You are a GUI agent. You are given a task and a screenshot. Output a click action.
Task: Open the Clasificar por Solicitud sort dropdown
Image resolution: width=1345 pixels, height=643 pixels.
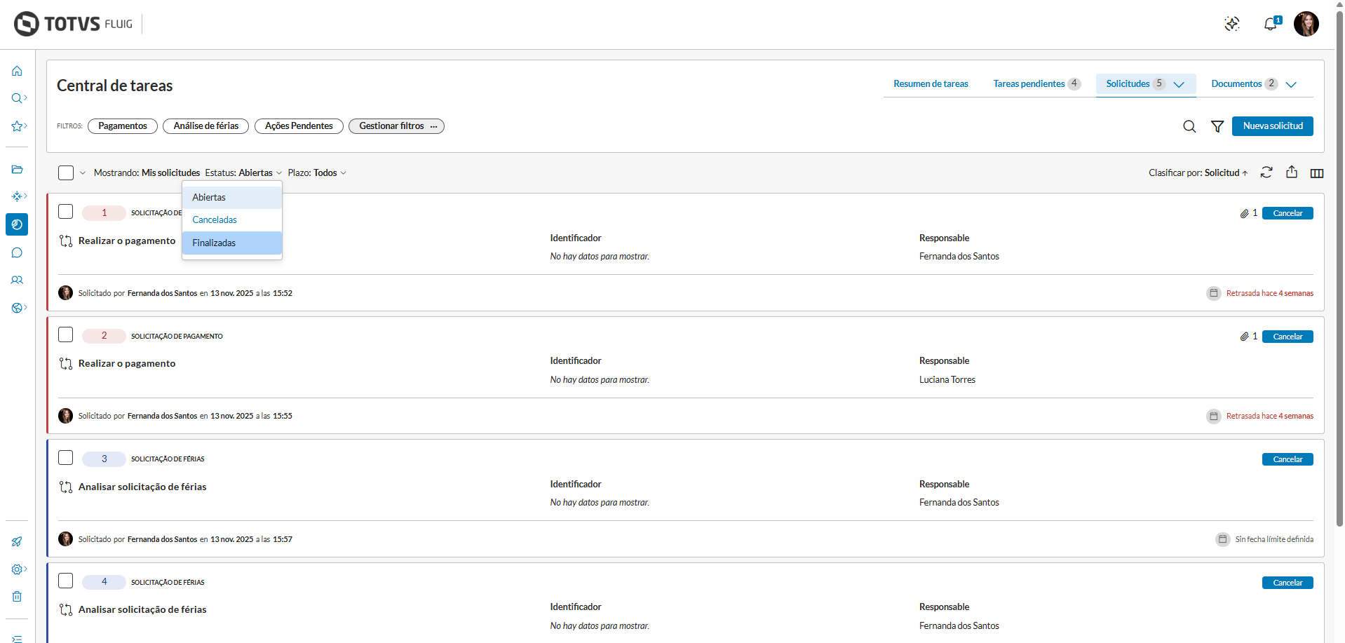1198,172
